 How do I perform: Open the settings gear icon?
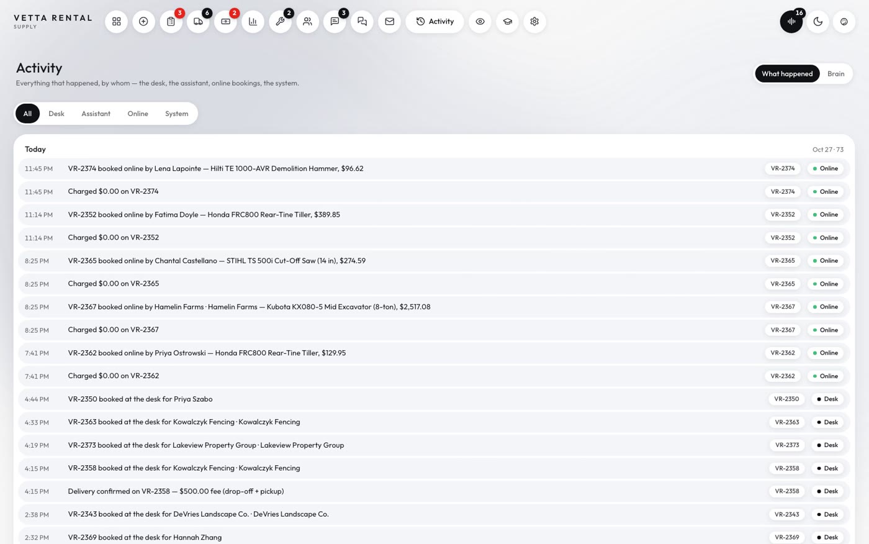point(534,22)
